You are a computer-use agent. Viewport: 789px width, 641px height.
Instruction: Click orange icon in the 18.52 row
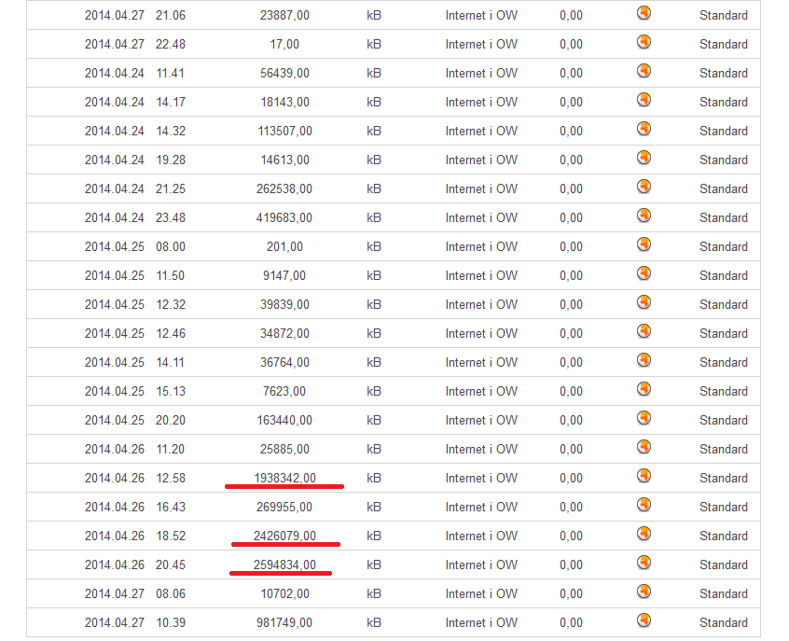pyautogui.click(x=644, y=534)
